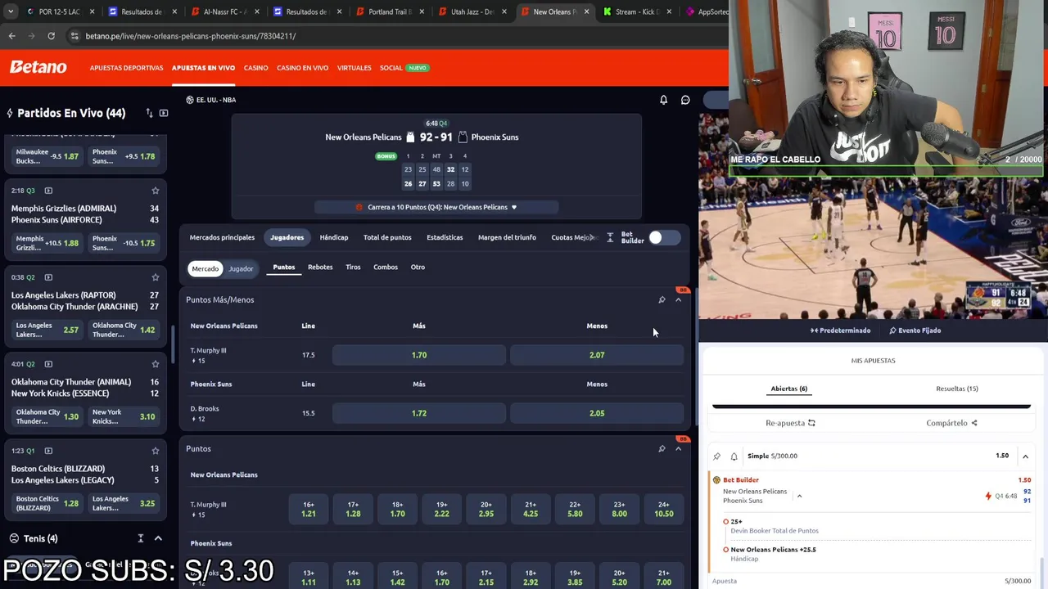This screenshot has width=1048, height=589.
Task: Click the Re-apuesta button
Action: tap(790, 423)
